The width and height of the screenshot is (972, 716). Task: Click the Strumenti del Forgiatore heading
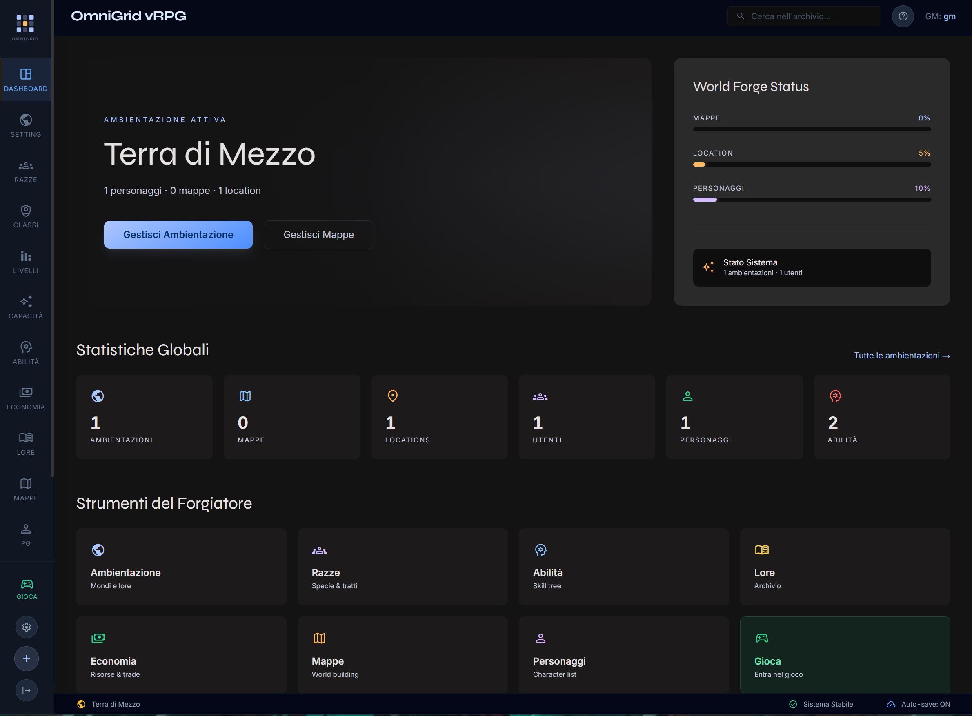164,503
